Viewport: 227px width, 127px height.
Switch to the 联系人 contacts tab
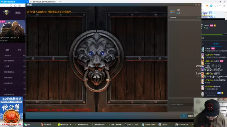point(216,43)
